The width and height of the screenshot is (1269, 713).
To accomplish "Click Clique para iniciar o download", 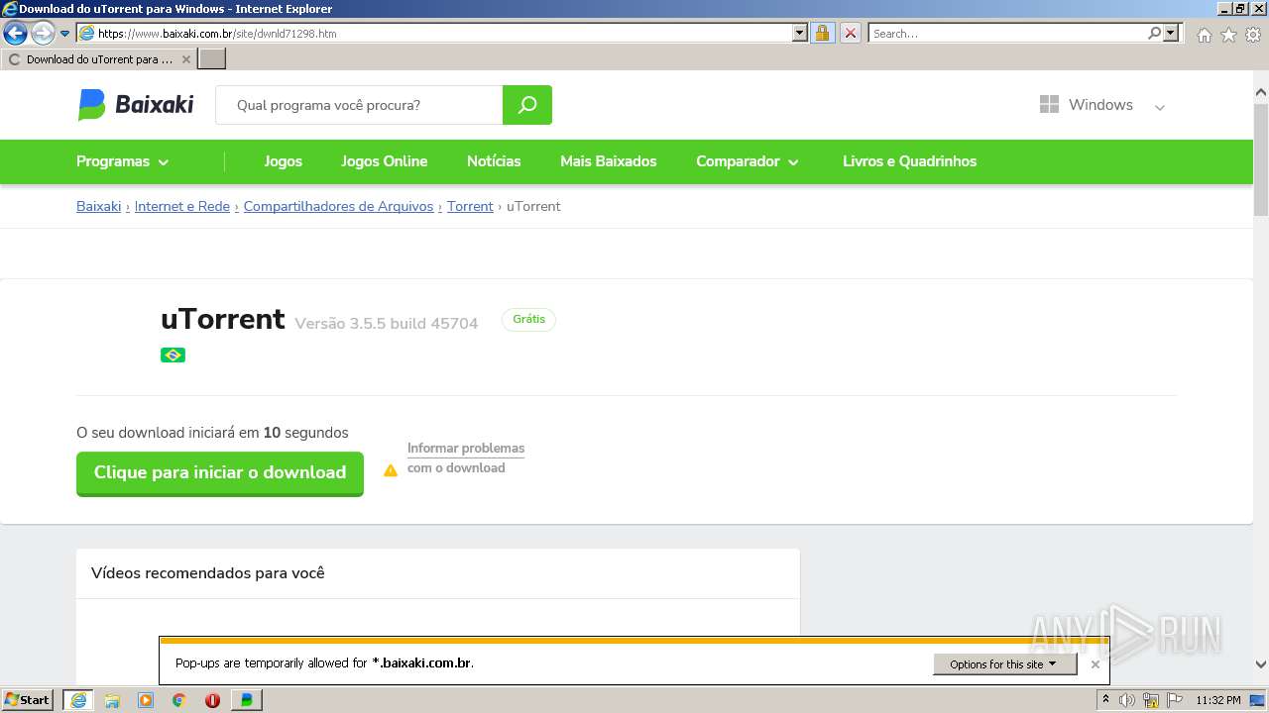I will click(220, 473).
